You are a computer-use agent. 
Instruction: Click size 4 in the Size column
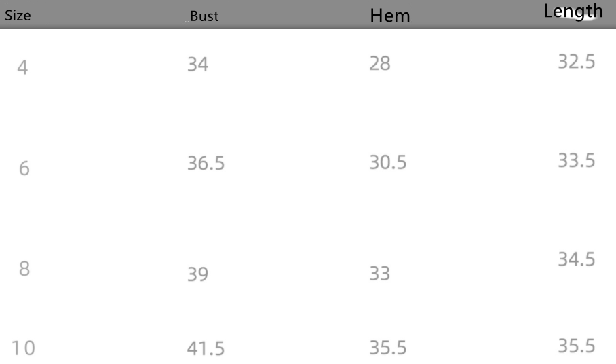click(22, 68)
